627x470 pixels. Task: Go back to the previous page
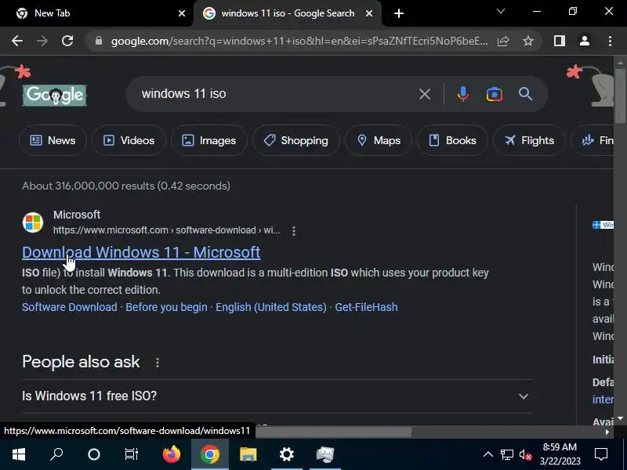coord(17,41)
